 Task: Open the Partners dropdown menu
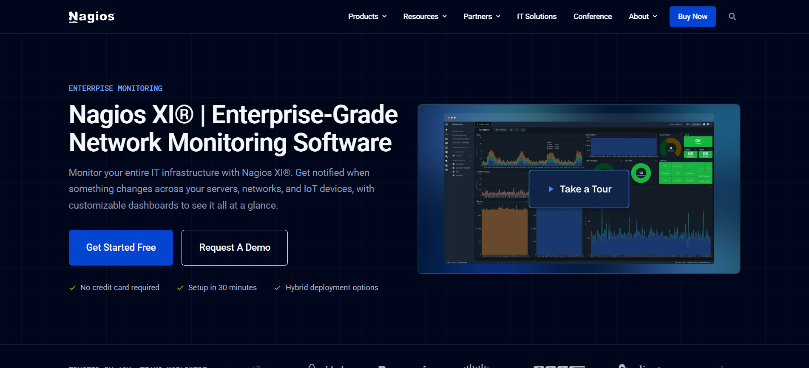(482, 17)
